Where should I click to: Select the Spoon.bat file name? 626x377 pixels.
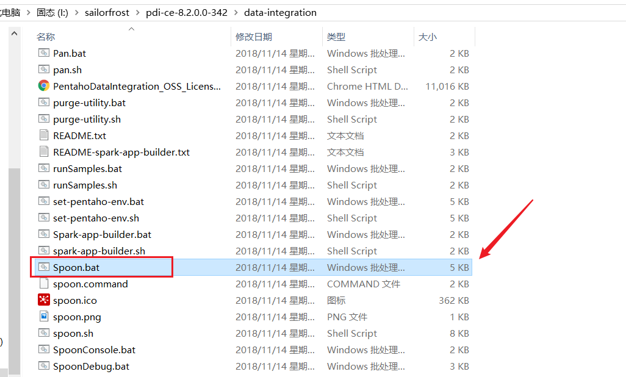76,267
